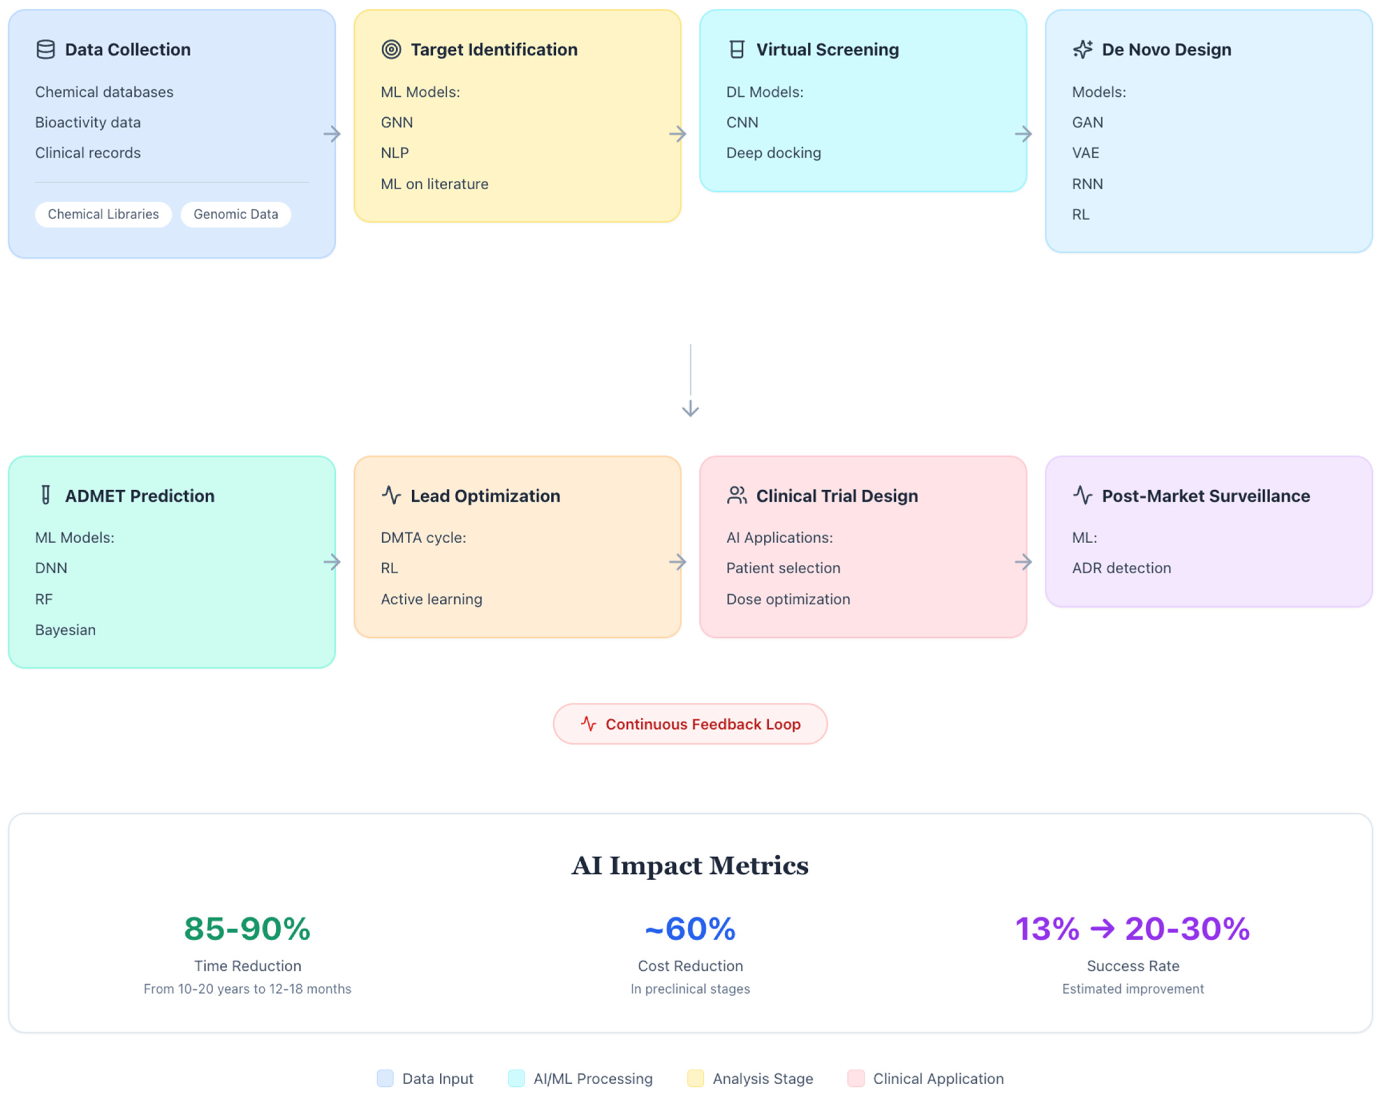Click the sparkle icon beside De Novo Design
The height and width of the screenshot is (1099, 1380).
[1083, 49]
